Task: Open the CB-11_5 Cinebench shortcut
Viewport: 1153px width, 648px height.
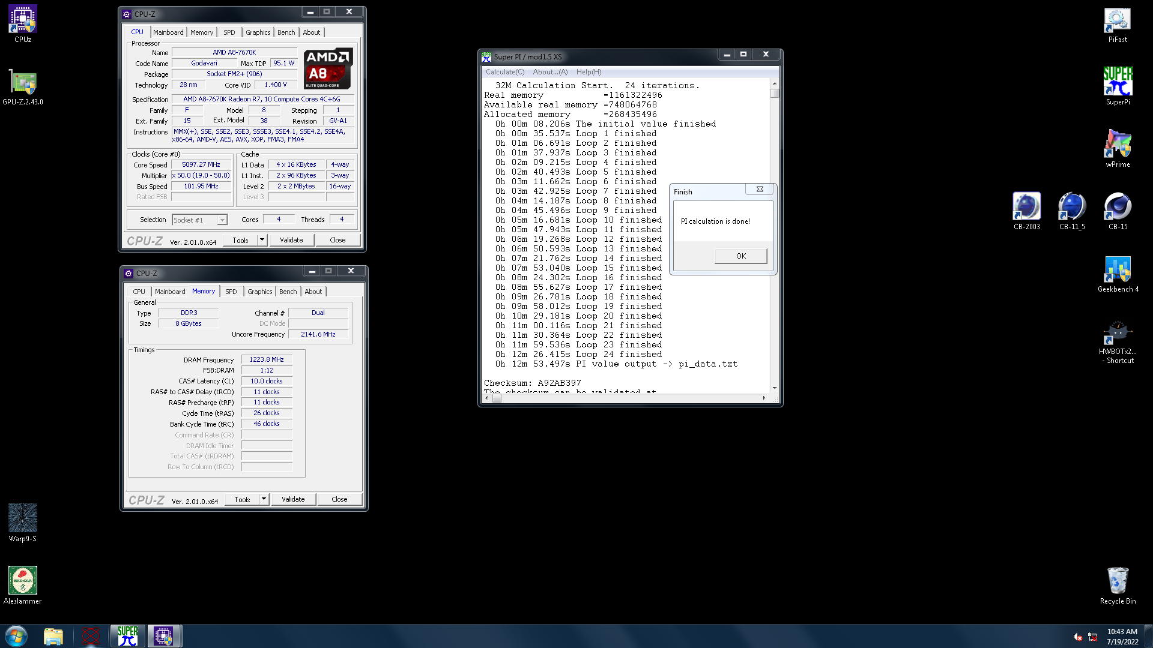Action: (1072, 211)
